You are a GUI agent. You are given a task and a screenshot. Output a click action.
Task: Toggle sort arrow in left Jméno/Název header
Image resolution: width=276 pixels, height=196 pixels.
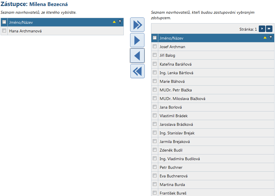pyautogui.click(x=114, y=22)
